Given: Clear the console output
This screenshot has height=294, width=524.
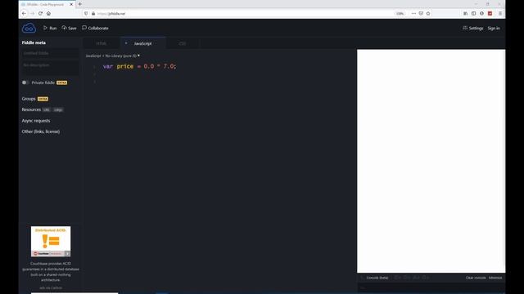Looking at the screenshot, I should click(x=476, y=278).
